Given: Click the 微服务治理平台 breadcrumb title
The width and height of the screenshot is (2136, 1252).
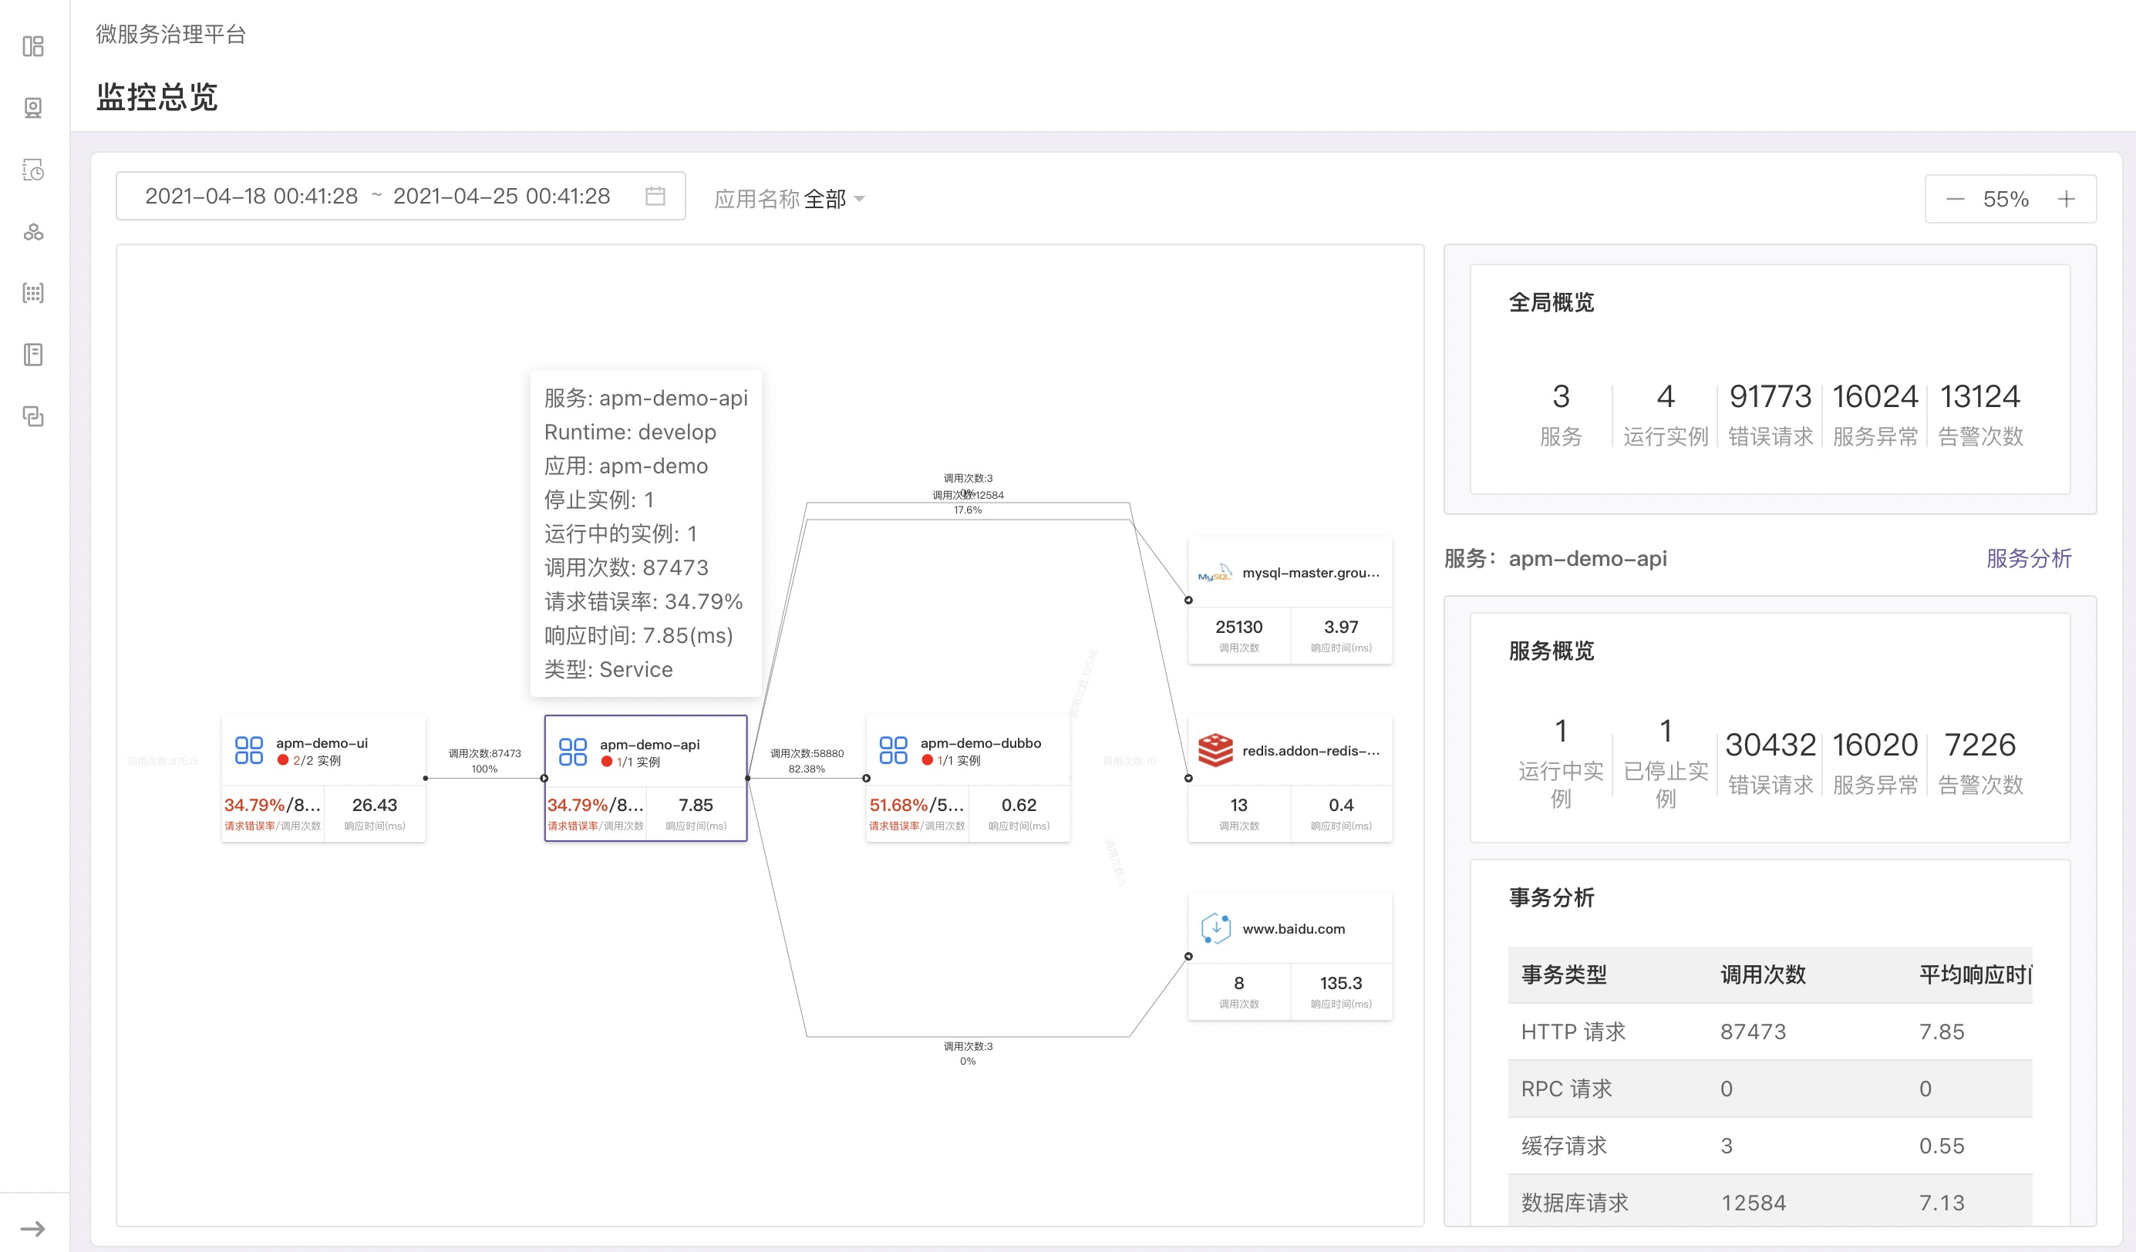Looking at the screenshot, I should (x=170, y=34).
